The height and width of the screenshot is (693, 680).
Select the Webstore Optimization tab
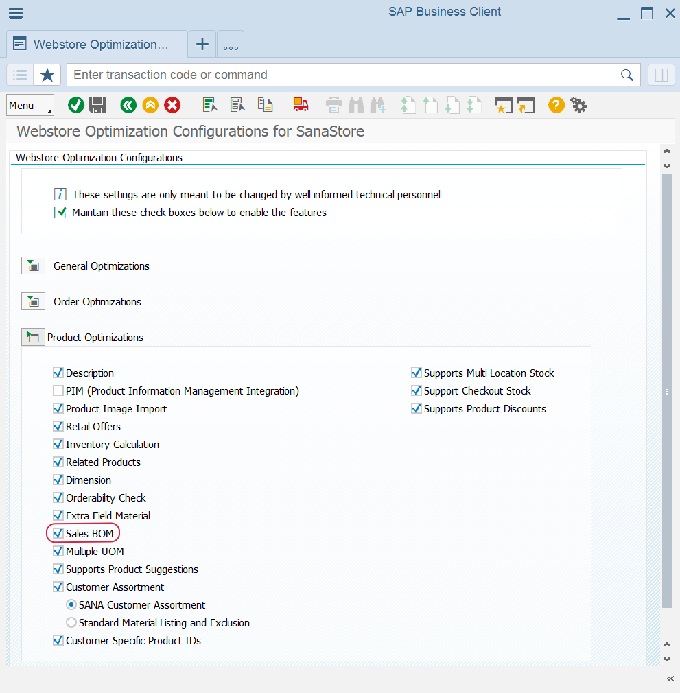[x=97, y=44]
